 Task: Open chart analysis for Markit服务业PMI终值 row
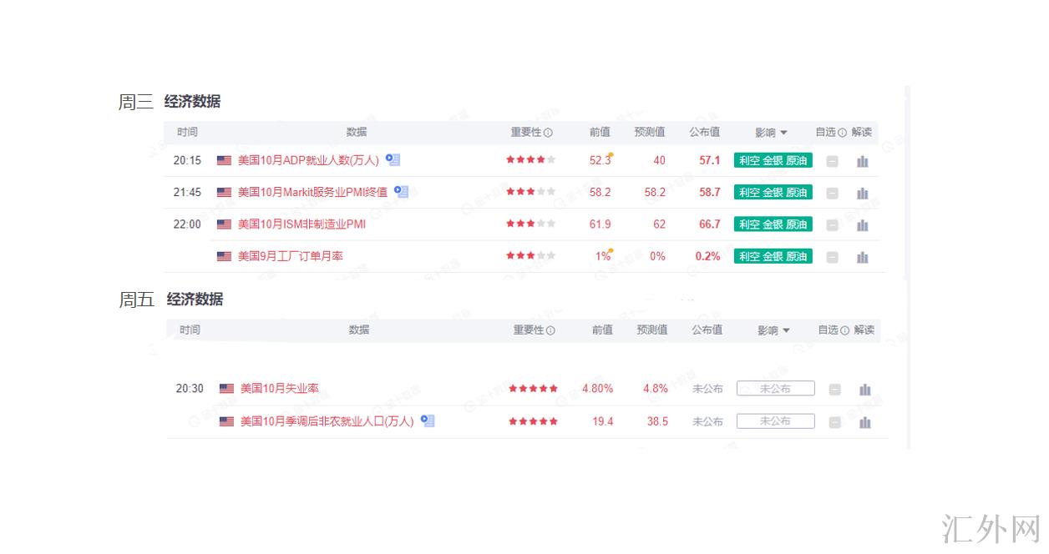click(863, 193)
